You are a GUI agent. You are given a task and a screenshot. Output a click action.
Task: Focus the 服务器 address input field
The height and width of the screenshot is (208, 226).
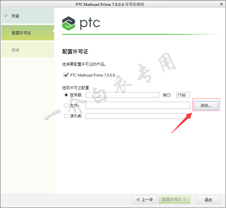point(122,95)
